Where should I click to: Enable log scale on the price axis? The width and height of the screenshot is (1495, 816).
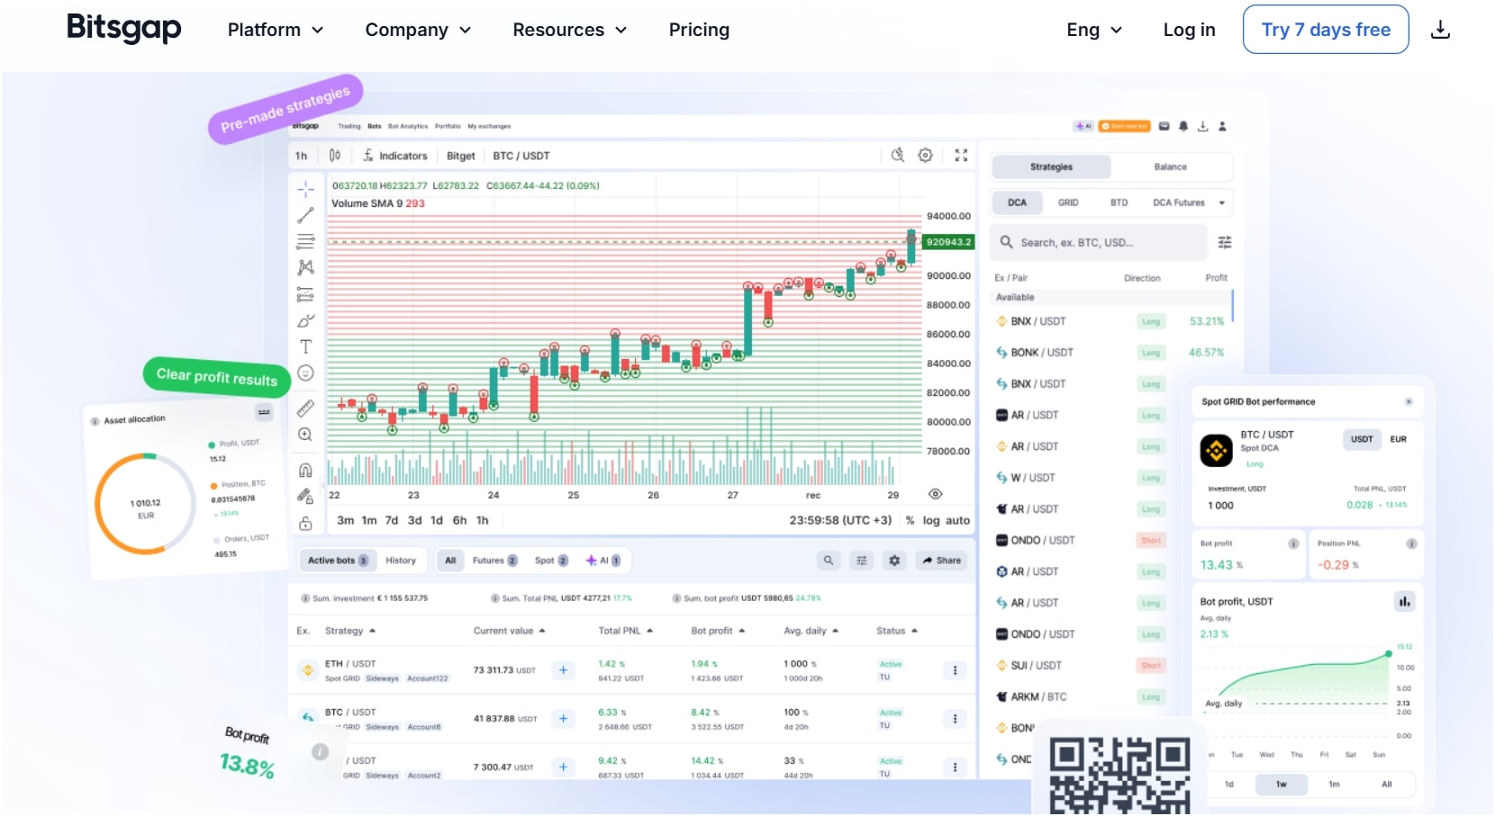click(x=932, y=520)
